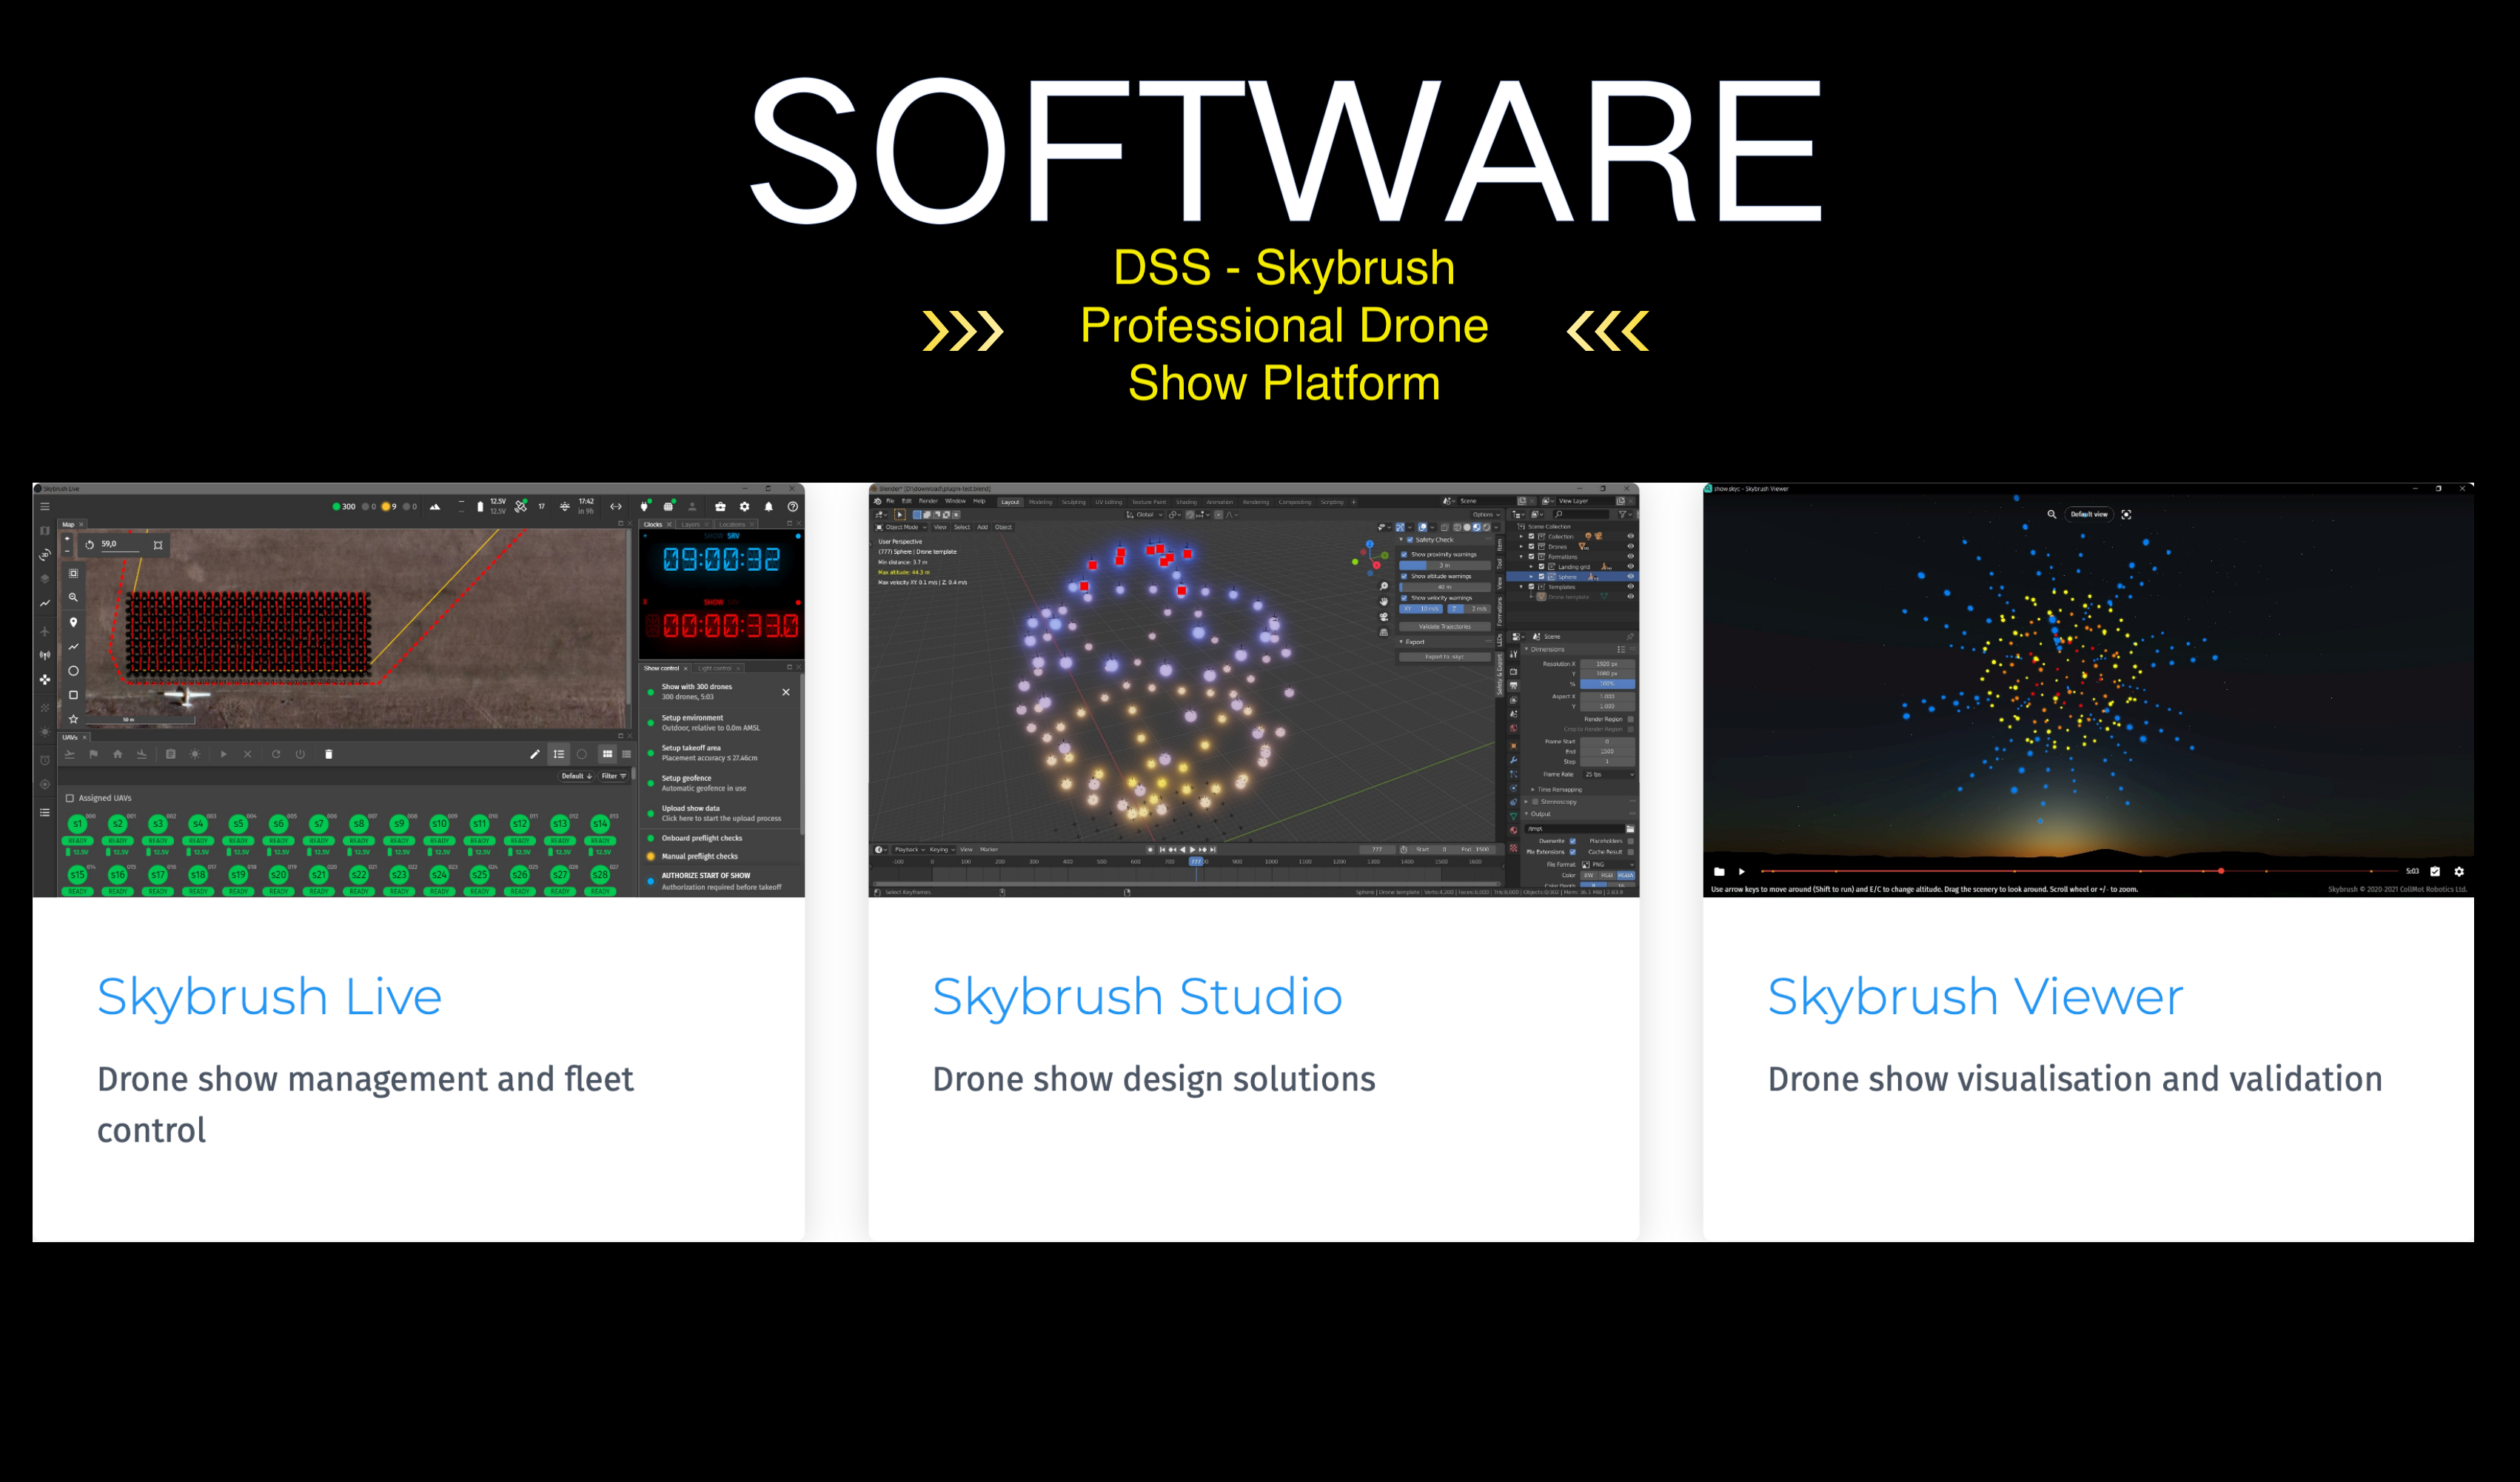2520x1482 pixels.
Task: Hide the Sphere collection via eye icon
Action: 1630,577
